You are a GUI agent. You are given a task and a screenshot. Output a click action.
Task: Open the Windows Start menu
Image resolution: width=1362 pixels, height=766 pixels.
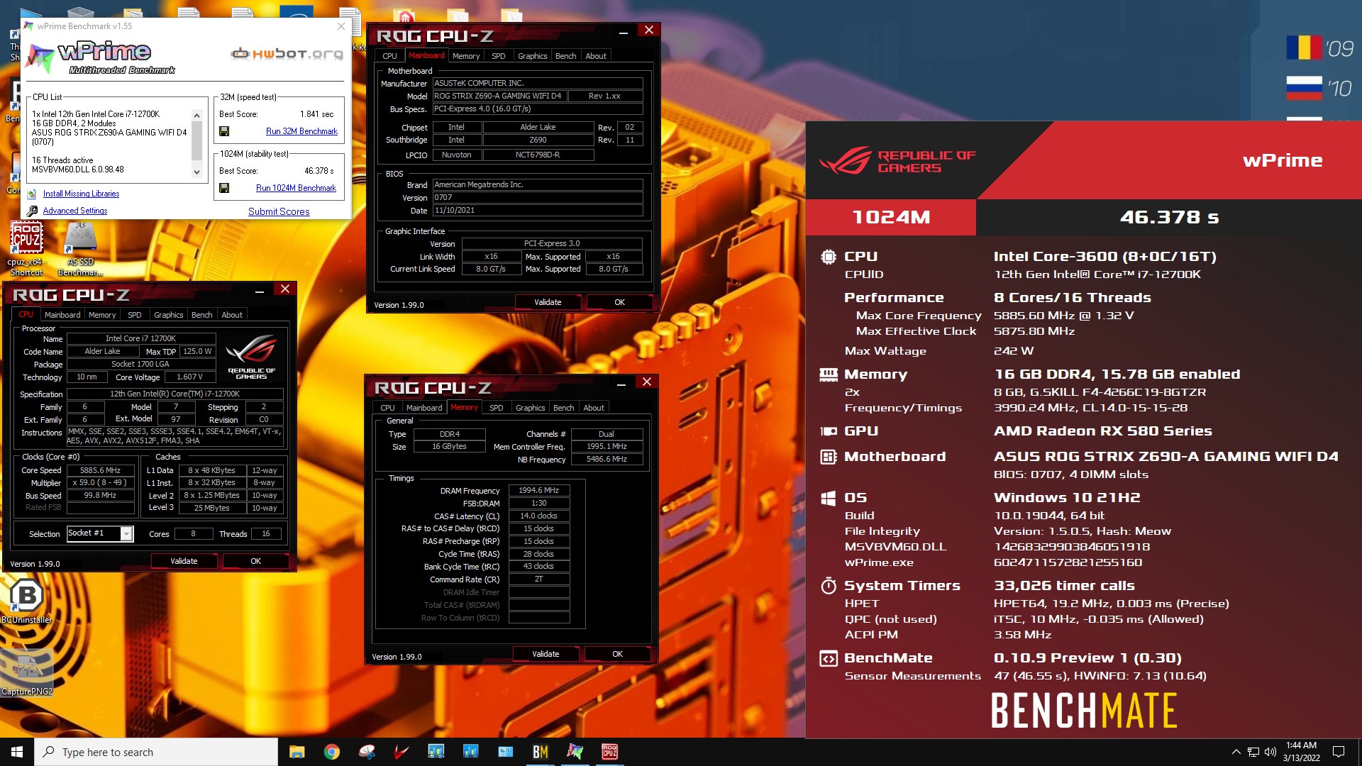(17, 752)
